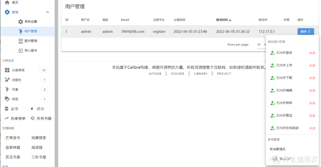Open 所有书籍 all books
321x167 pixels.
pos(44,118)
